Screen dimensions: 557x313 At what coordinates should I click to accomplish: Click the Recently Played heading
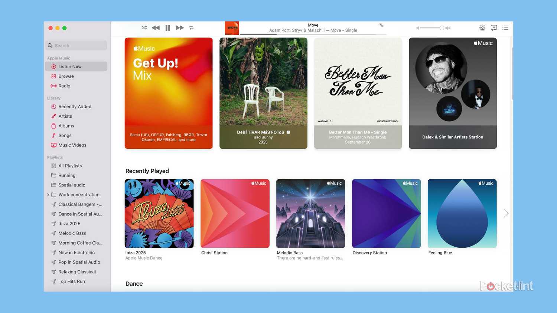click(x=147, y=171)
